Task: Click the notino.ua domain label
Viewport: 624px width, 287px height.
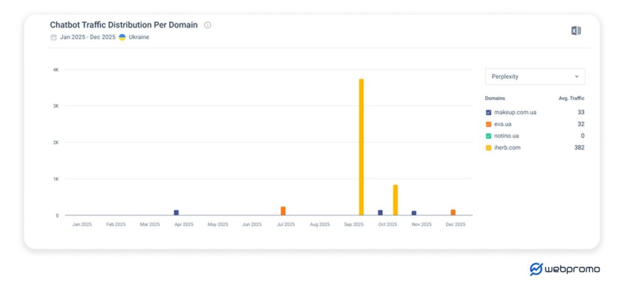Action: [x=506, y=136]
